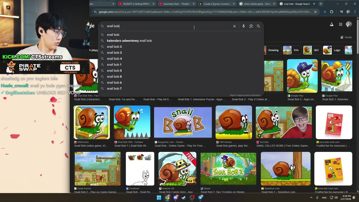Open the 1001Games snail image result
Viewport: 359px width, 202px height.
tap(234, 122)
